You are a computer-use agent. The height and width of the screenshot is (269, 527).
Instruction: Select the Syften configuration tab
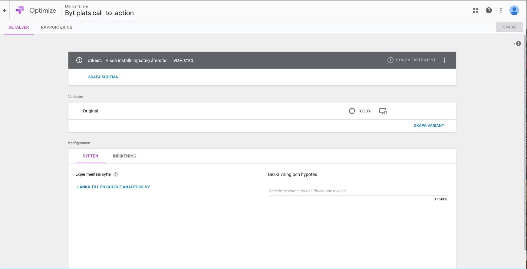point(91,156)
